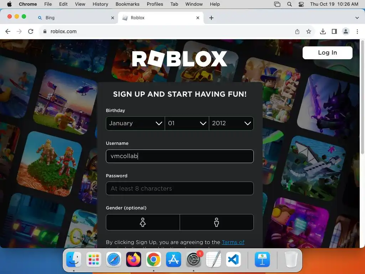
Task: Close the Bing tab
Action: (x=113, y=18)
